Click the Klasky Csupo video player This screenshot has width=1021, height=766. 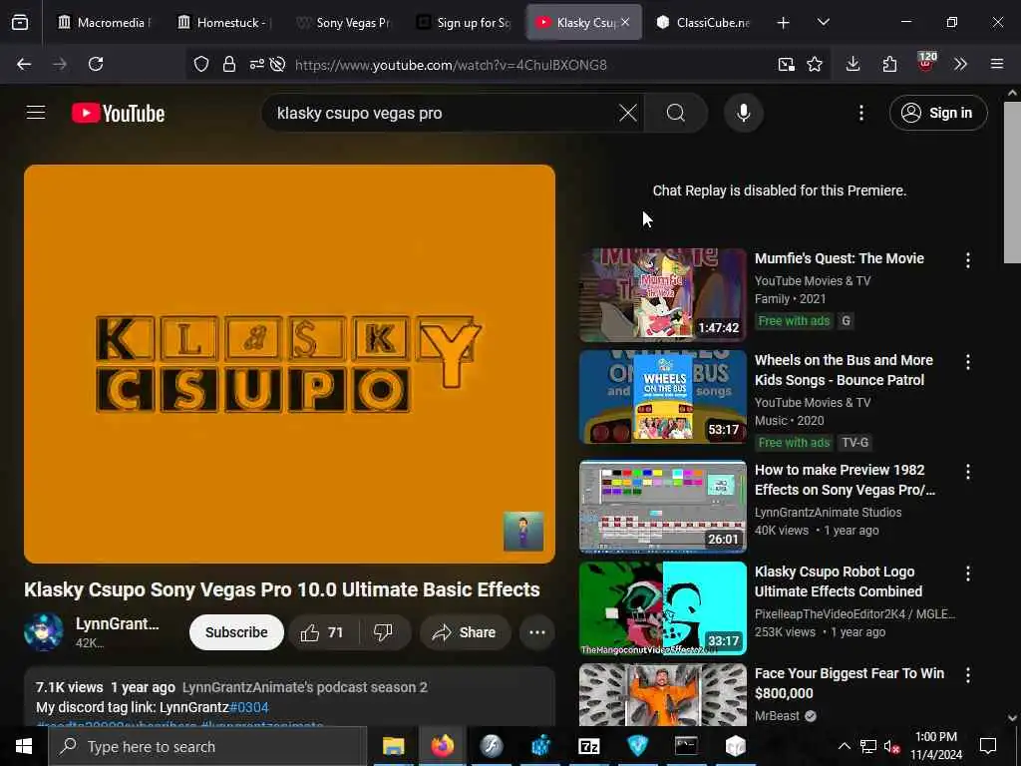(x=289, y=363)
